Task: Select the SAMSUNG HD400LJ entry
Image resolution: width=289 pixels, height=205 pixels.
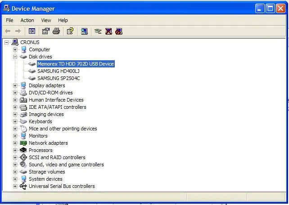Action: click(59, 71)
